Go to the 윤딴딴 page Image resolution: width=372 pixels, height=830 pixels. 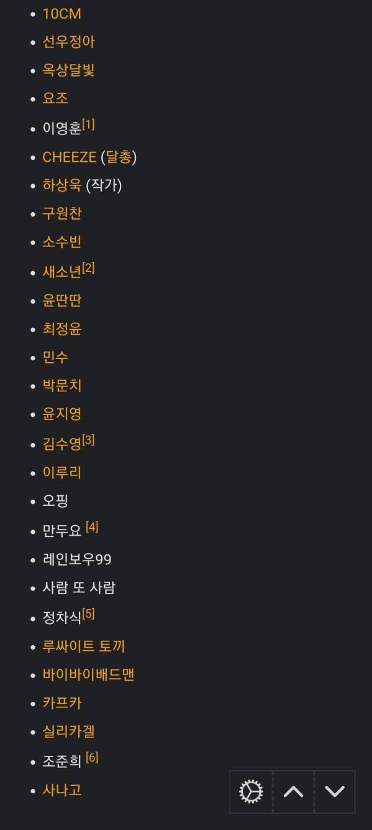(61, 301)
